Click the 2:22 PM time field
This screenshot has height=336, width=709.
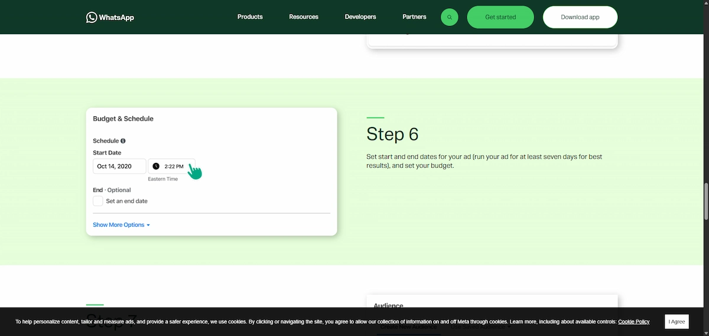pyautogui.click(x=171, y=167)
